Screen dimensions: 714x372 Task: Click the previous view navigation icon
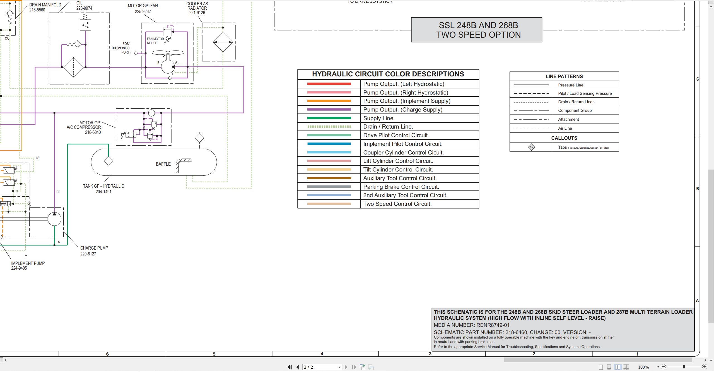[363, 367]
